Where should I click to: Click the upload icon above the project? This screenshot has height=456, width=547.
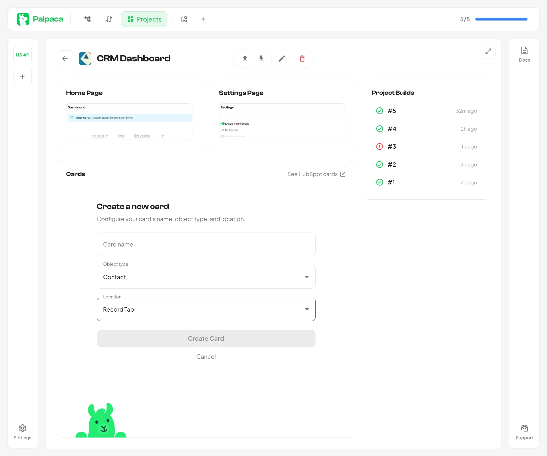click(x=245, y=58)
